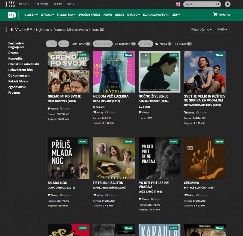
Task: Open the Paketi filmov category
Action: (18, 81)
